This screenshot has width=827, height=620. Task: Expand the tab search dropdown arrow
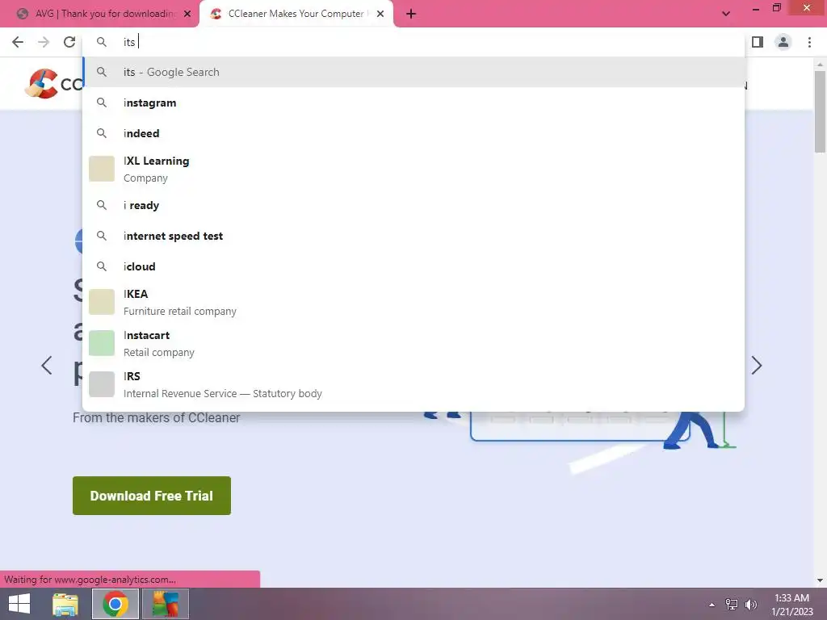pyautogui.click(x=726, y=14)
